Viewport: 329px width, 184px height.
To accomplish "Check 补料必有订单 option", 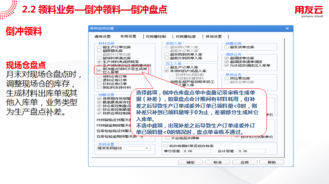I will click(99, 83).
